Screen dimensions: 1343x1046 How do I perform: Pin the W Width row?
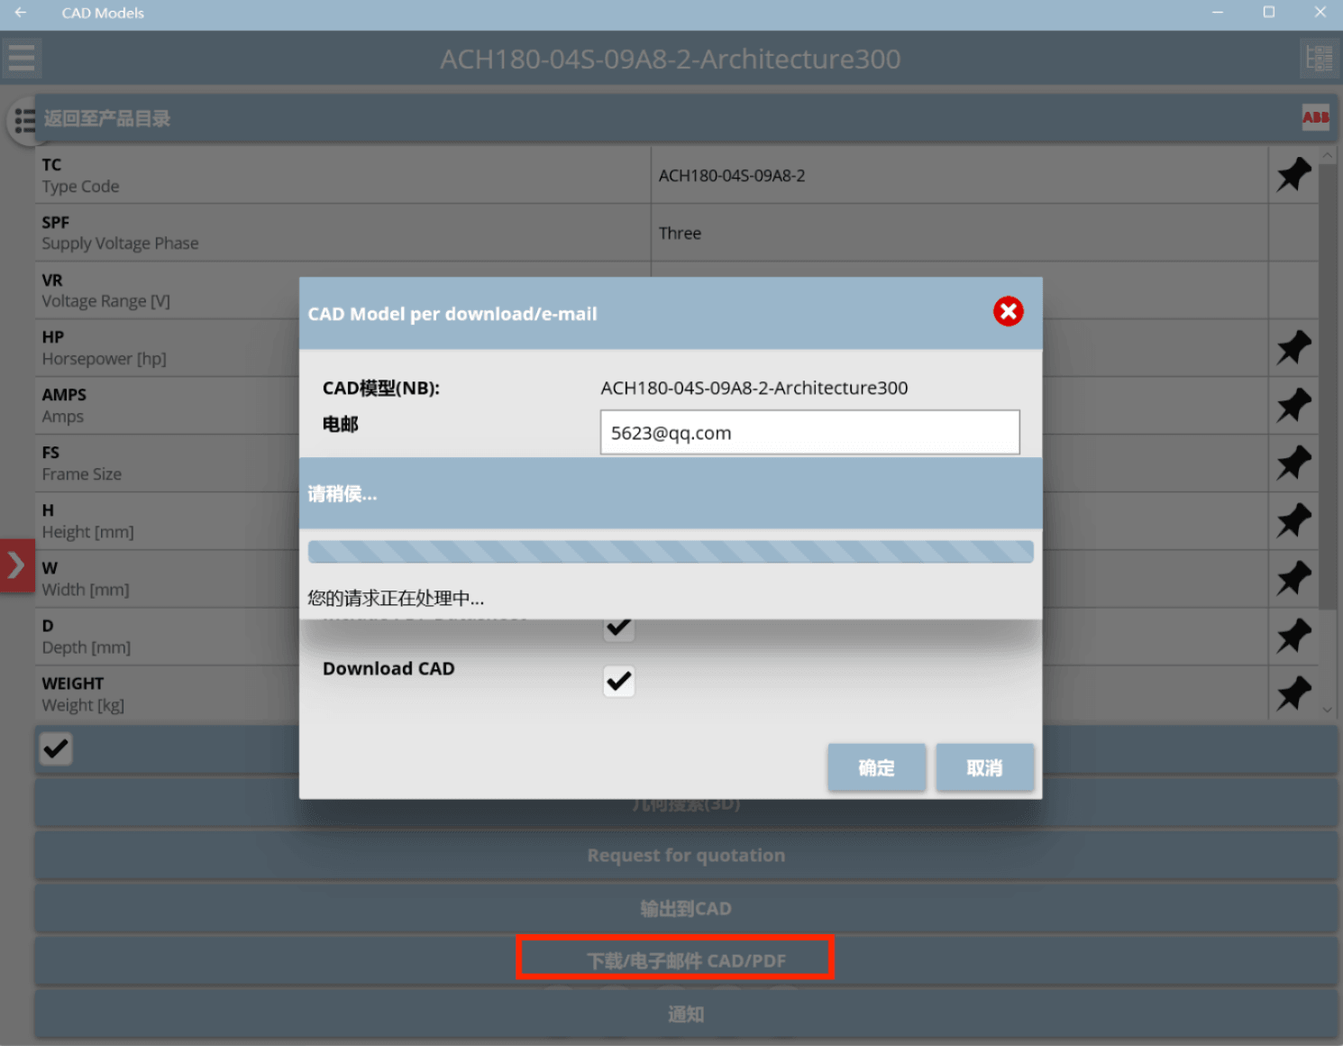coord(1293,578)
